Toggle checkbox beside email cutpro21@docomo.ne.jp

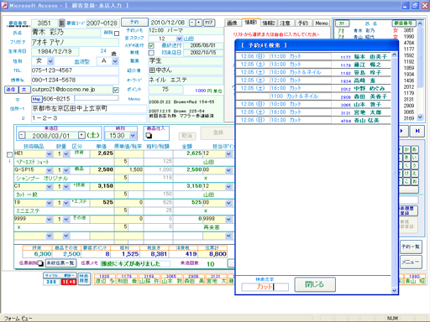116,90
